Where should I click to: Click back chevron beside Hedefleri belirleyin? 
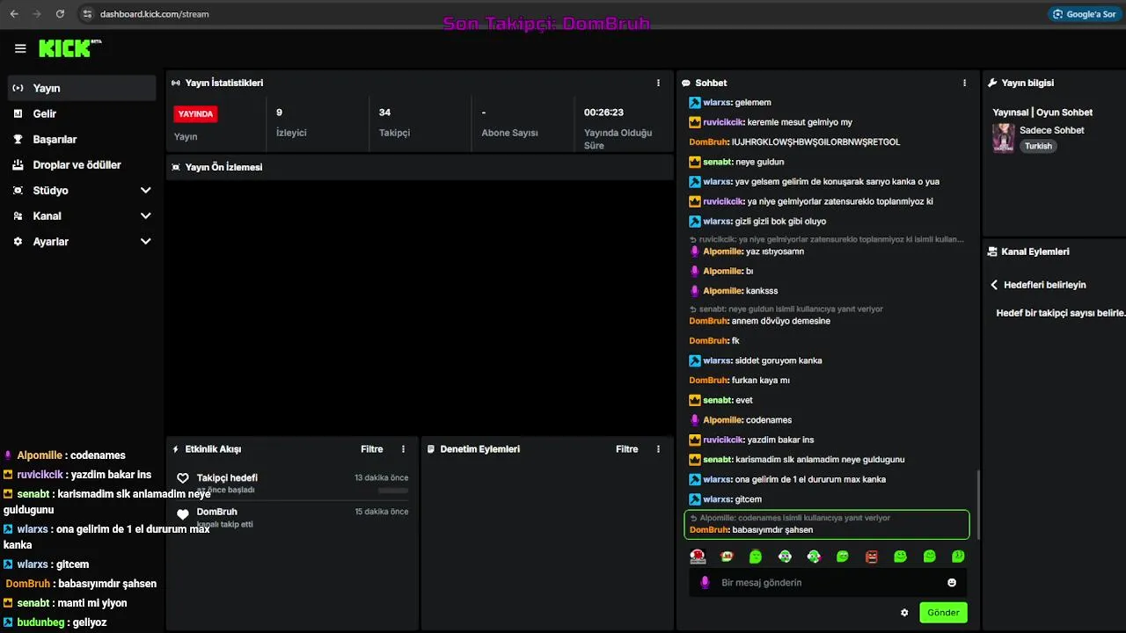pyautogui.click(x=994, y=285)
